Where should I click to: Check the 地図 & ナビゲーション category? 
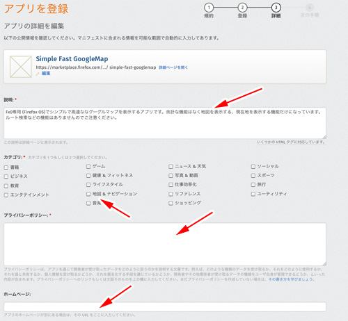88,194
